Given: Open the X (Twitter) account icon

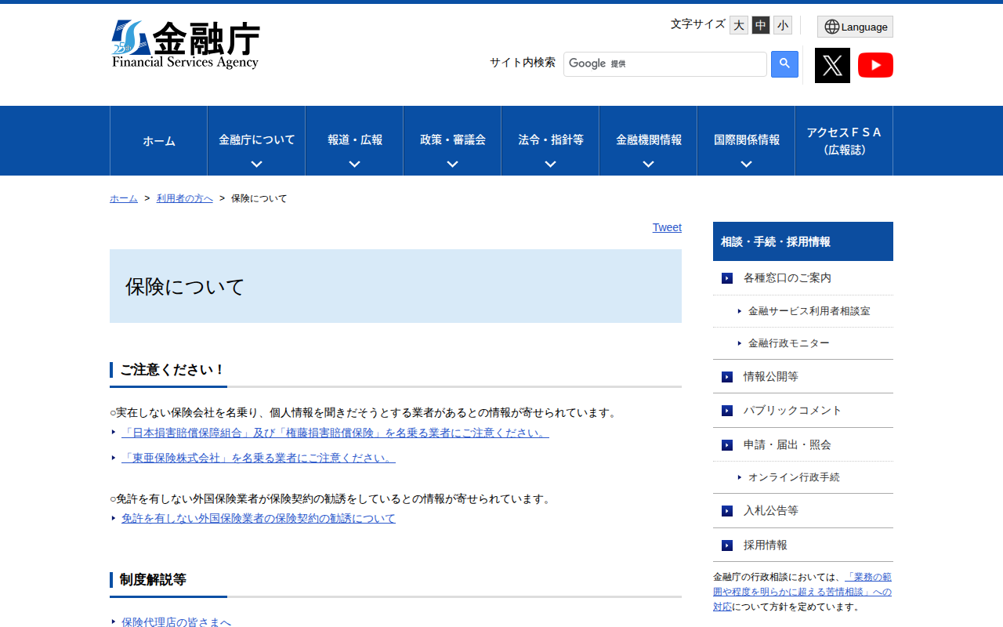Looking at the screenshot, I should pyautogui.click(x=831, y=65).
